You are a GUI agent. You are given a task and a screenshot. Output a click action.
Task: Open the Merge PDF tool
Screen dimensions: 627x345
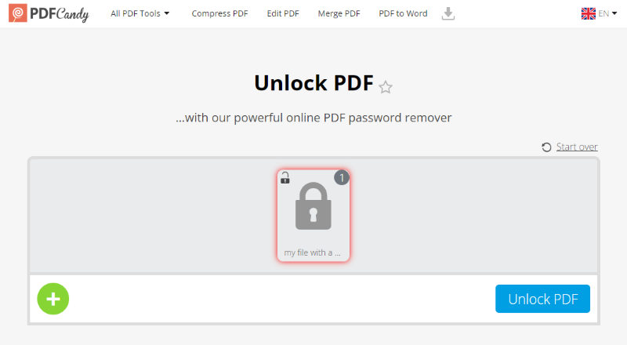pos(339,13)
